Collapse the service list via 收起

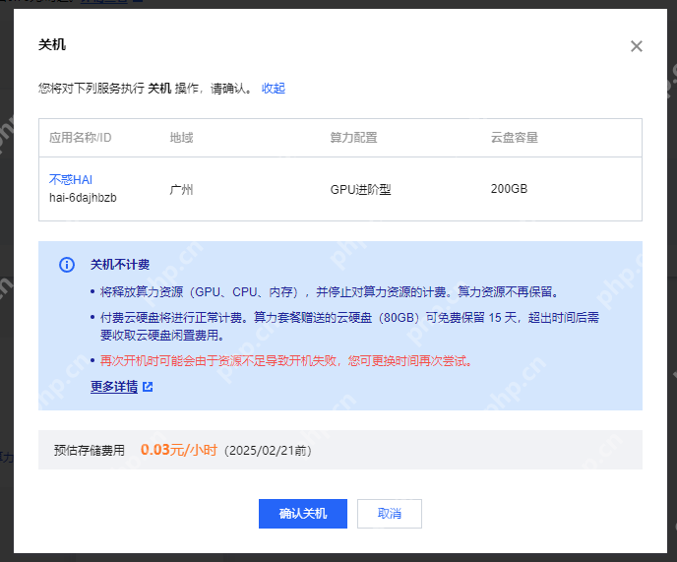coord(274,89)
